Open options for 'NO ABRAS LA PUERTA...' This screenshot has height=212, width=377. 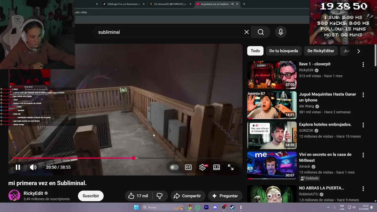click(x=363, y=188)
